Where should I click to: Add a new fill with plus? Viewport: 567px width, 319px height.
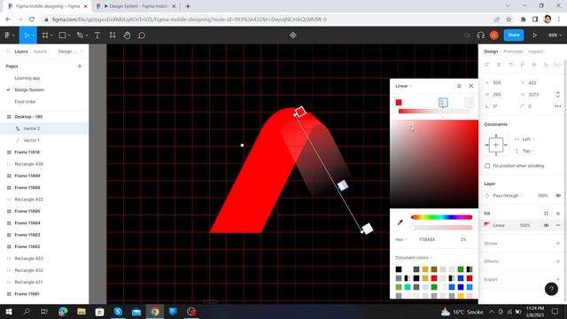(x=558, y=214)
